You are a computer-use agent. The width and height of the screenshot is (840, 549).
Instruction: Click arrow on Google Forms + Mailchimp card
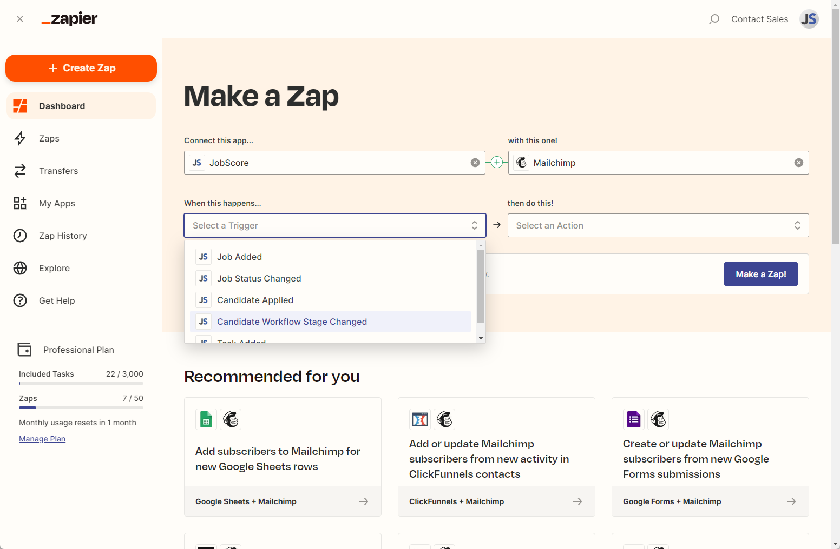[791, 501]
